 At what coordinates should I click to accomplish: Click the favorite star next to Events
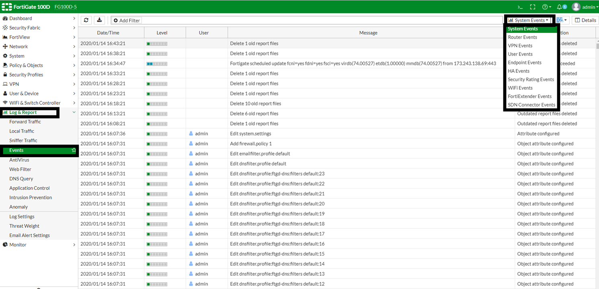tap(74, 150)
